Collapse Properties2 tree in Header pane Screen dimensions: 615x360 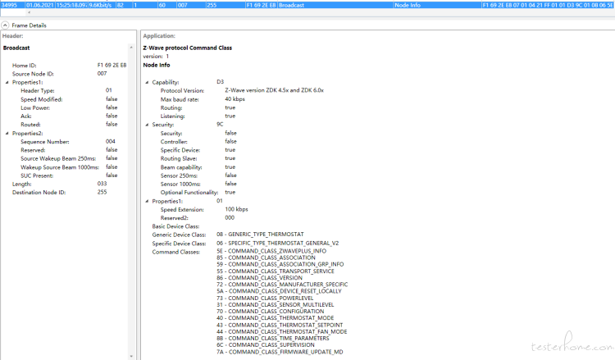(x=7, y=134)
